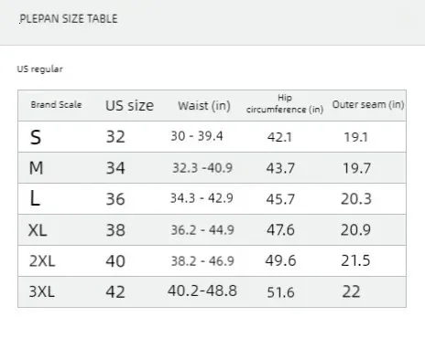This screenshot has width=425, height=349.
Task: Click US size 36 cell
Action: 115,199
